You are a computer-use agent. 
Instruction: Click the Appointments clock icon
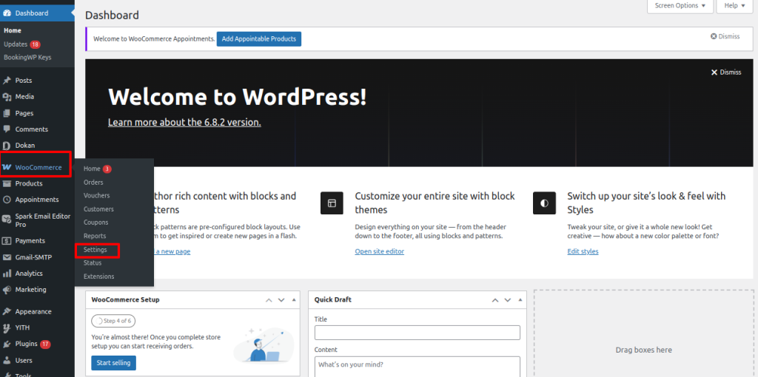[x=7, y=200]
